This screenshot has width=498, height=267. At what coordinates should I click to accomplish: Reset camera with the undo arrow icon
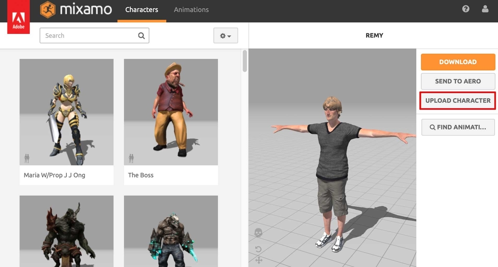coord(258,249)
